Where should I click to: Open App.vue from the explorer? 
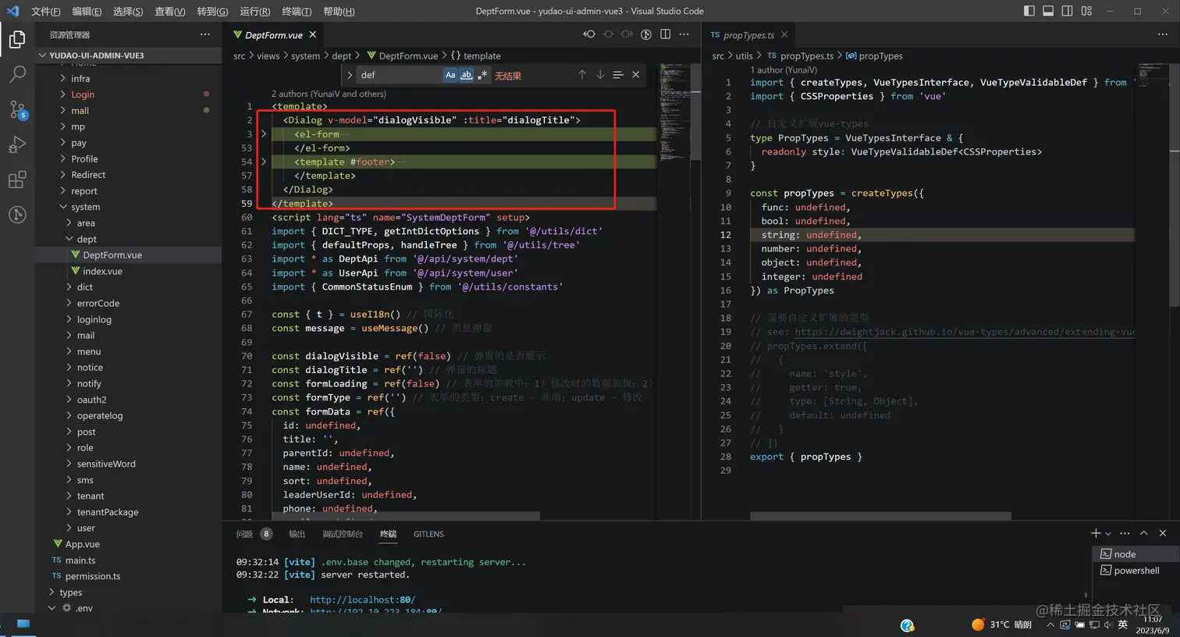click(82, 544)
